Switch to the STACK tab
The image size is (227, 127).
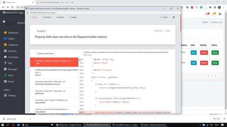click(33, 17)
